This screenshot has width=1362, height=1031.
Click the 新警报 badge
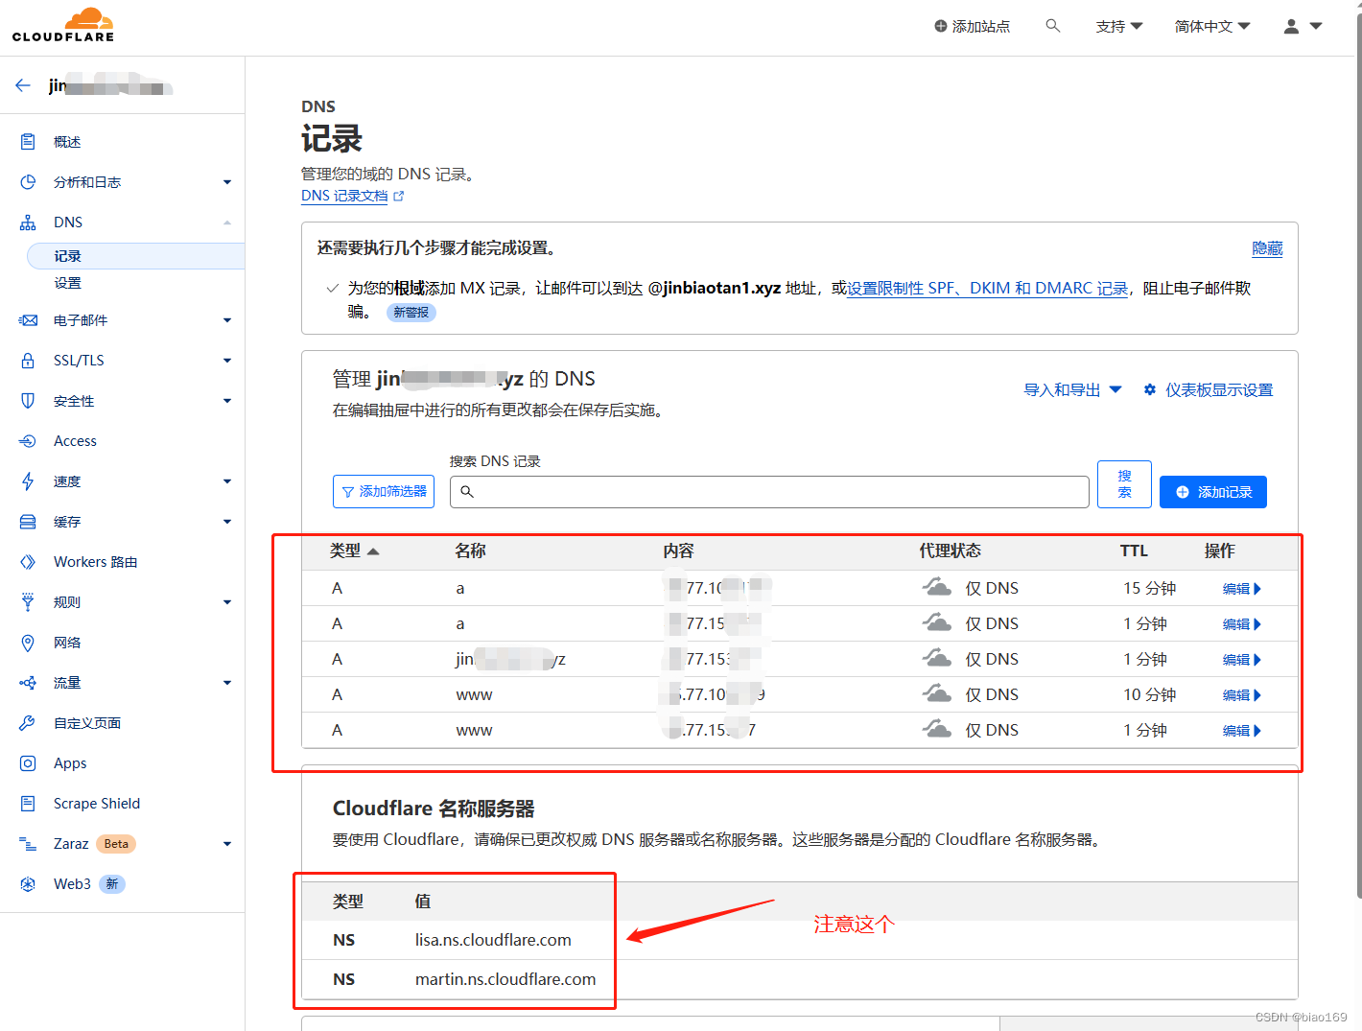point(411,312)
